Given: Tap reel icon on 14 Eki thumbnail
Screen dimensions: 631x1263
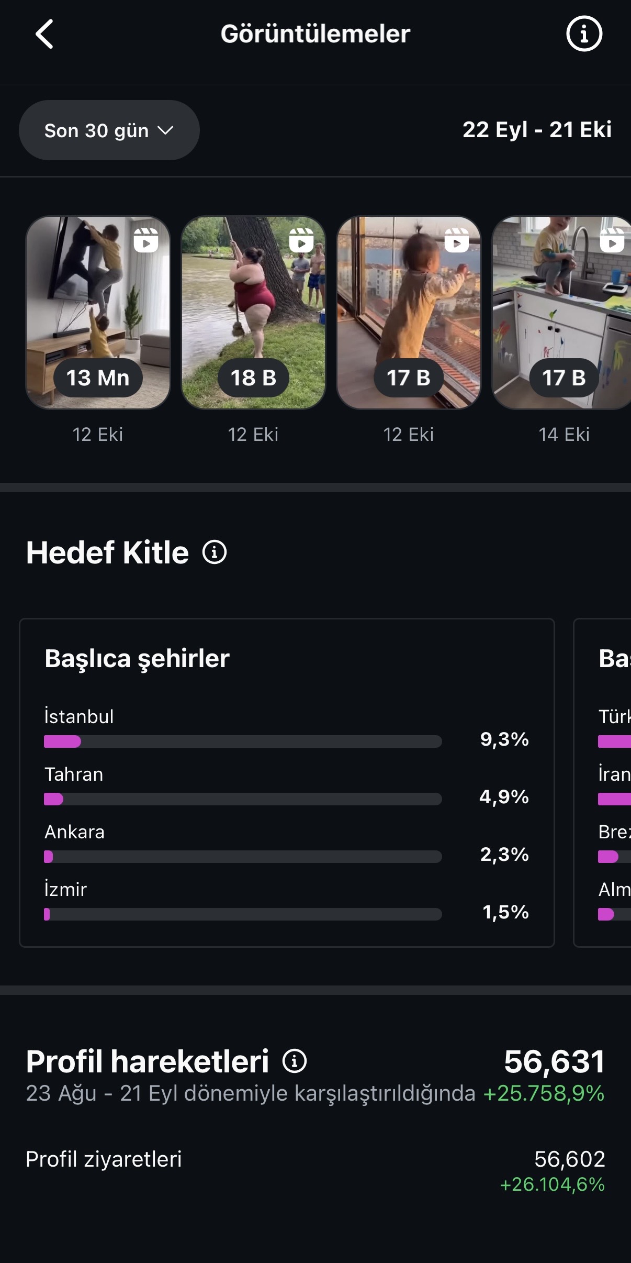Looking at the screenshot, I should pos(612,240).
